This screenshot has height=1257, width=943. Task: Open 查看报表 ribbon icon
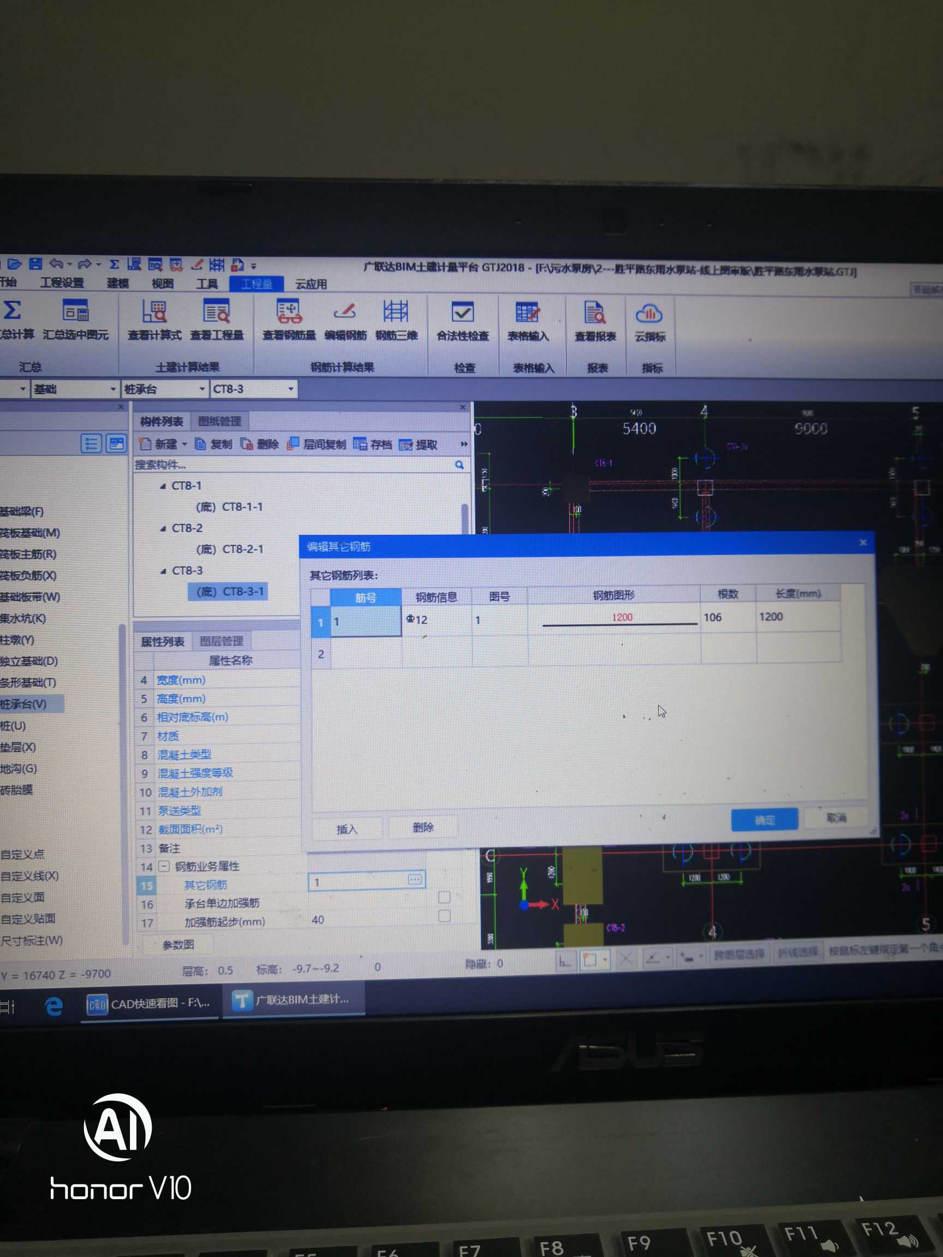click(x=595, y=314)
